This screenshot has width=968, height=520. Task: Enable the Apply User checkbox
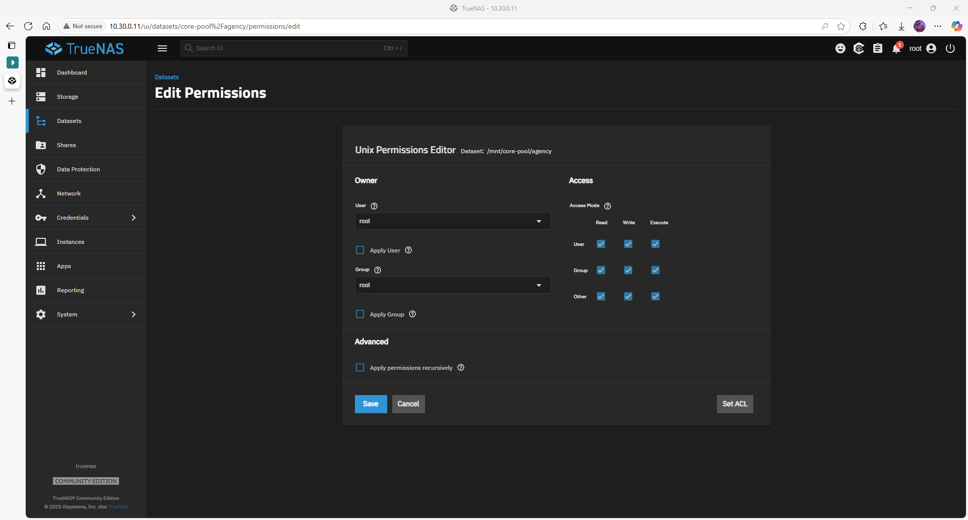coord(360,250)
